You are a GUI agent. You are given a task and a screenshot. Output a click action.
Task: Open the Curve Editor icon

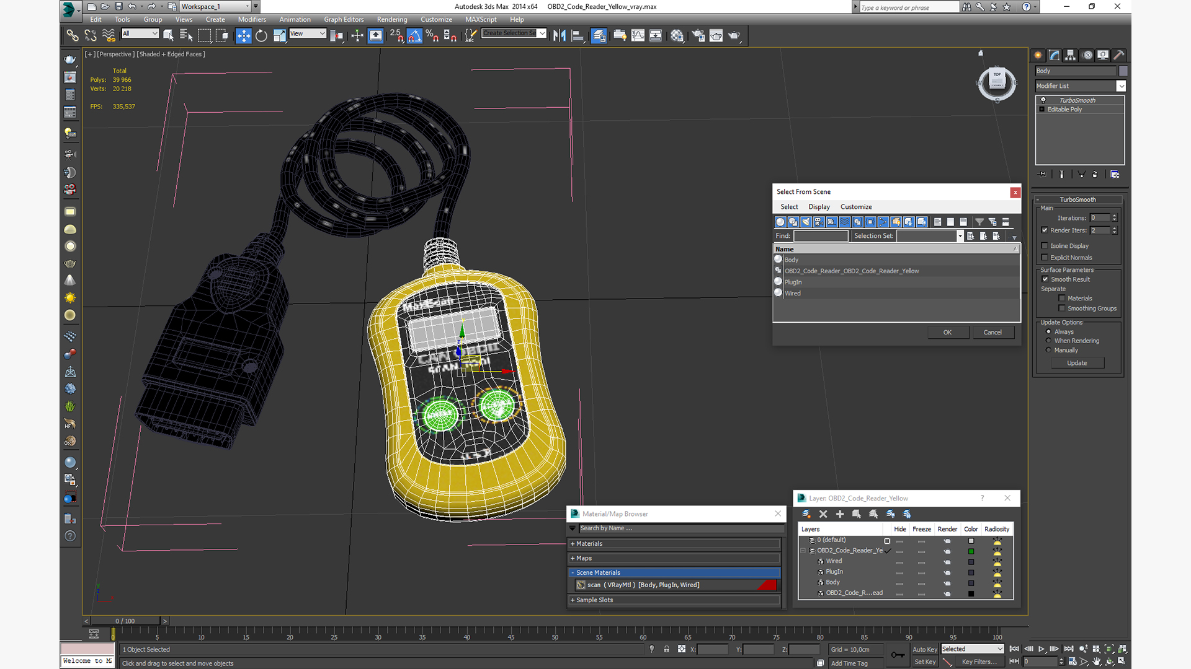[638, 36]
